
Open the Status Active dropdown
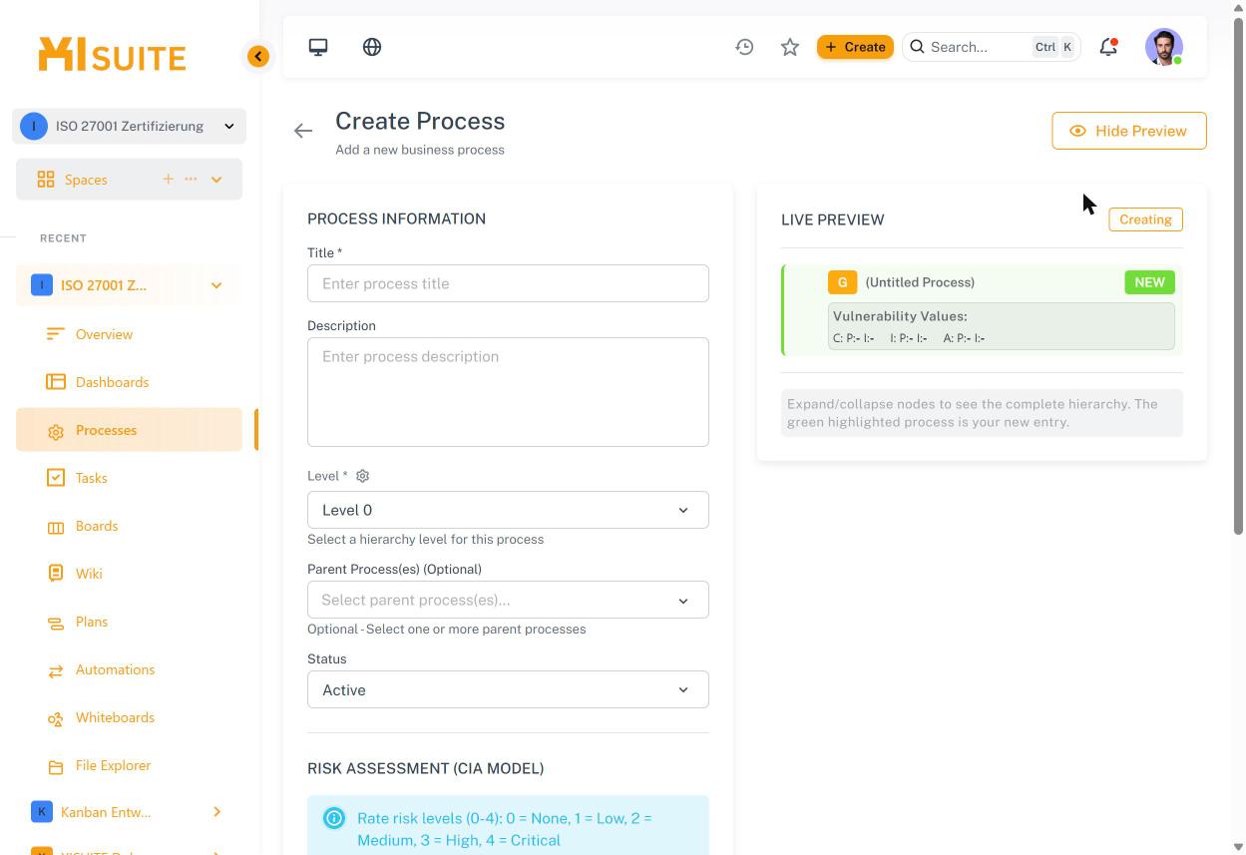(508, 689)
